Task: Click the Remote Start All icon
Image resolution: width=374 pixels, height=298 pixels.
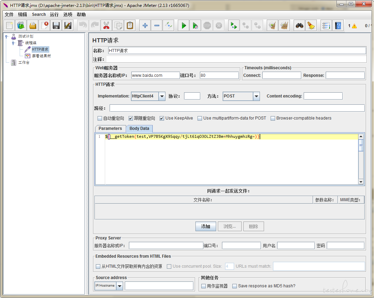Action: pyautogui.click(x=234, y=25)
